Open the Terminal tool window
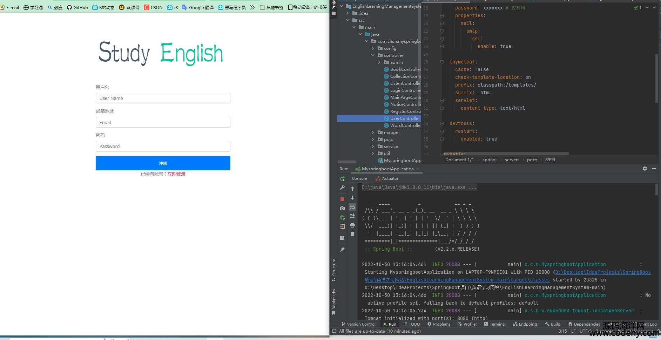The image size is (661, 340). point(495,324)
